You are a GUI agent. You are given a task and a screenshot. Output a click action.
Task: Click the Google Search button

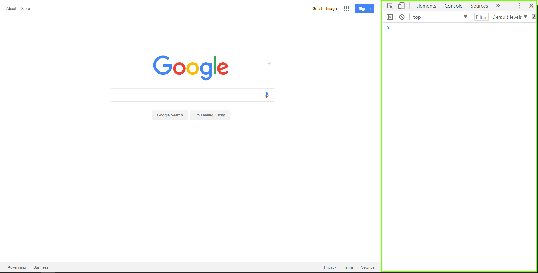tap(170, 115)
